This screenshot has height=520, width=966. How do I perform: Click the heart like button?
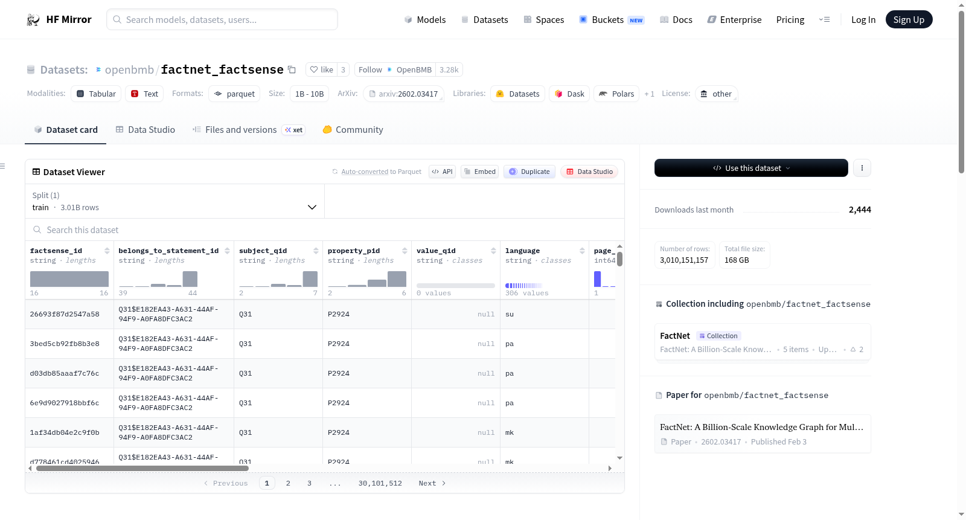tap(321, 69)
